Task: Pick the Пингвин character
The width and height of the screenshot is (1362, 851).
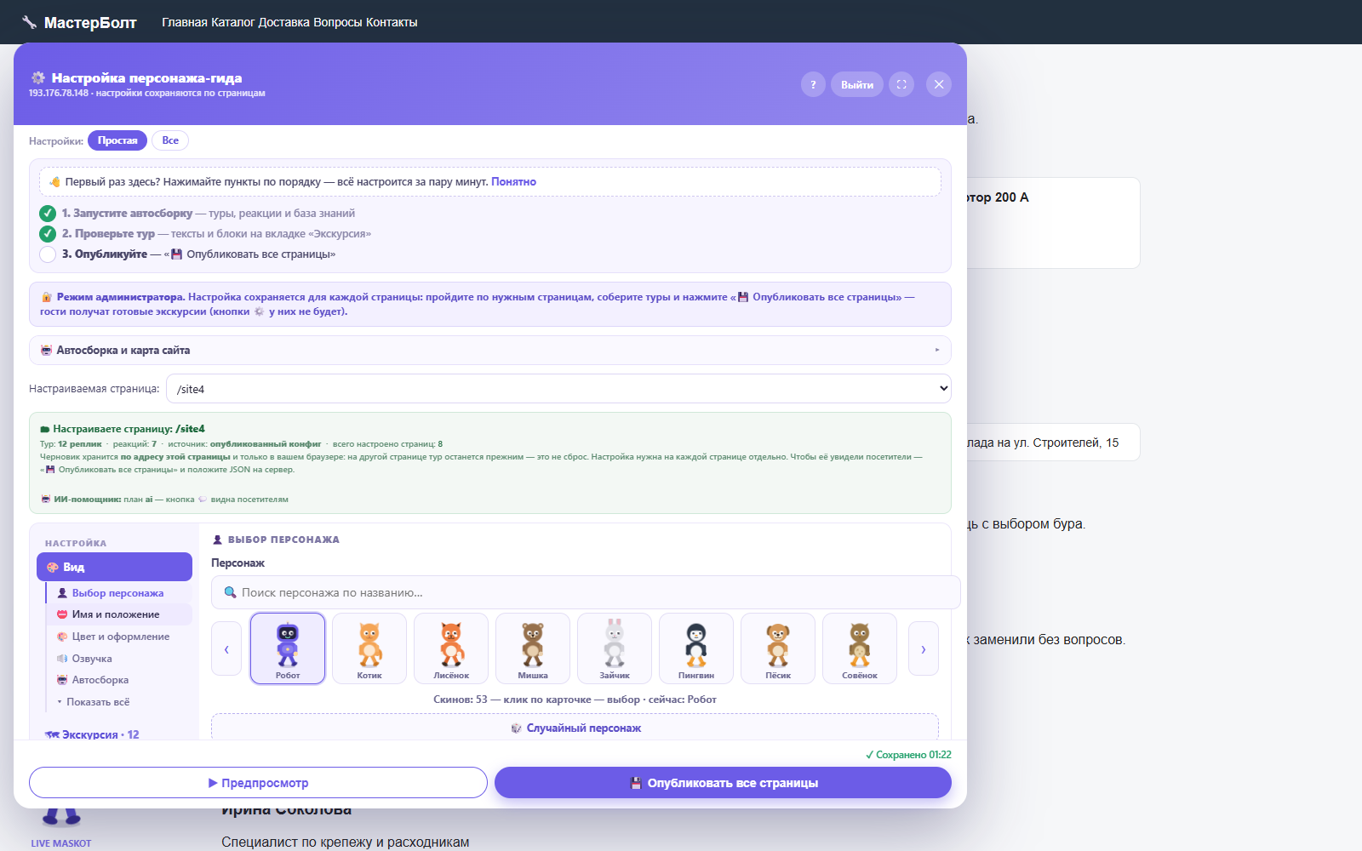Action: tap(696, 648)
